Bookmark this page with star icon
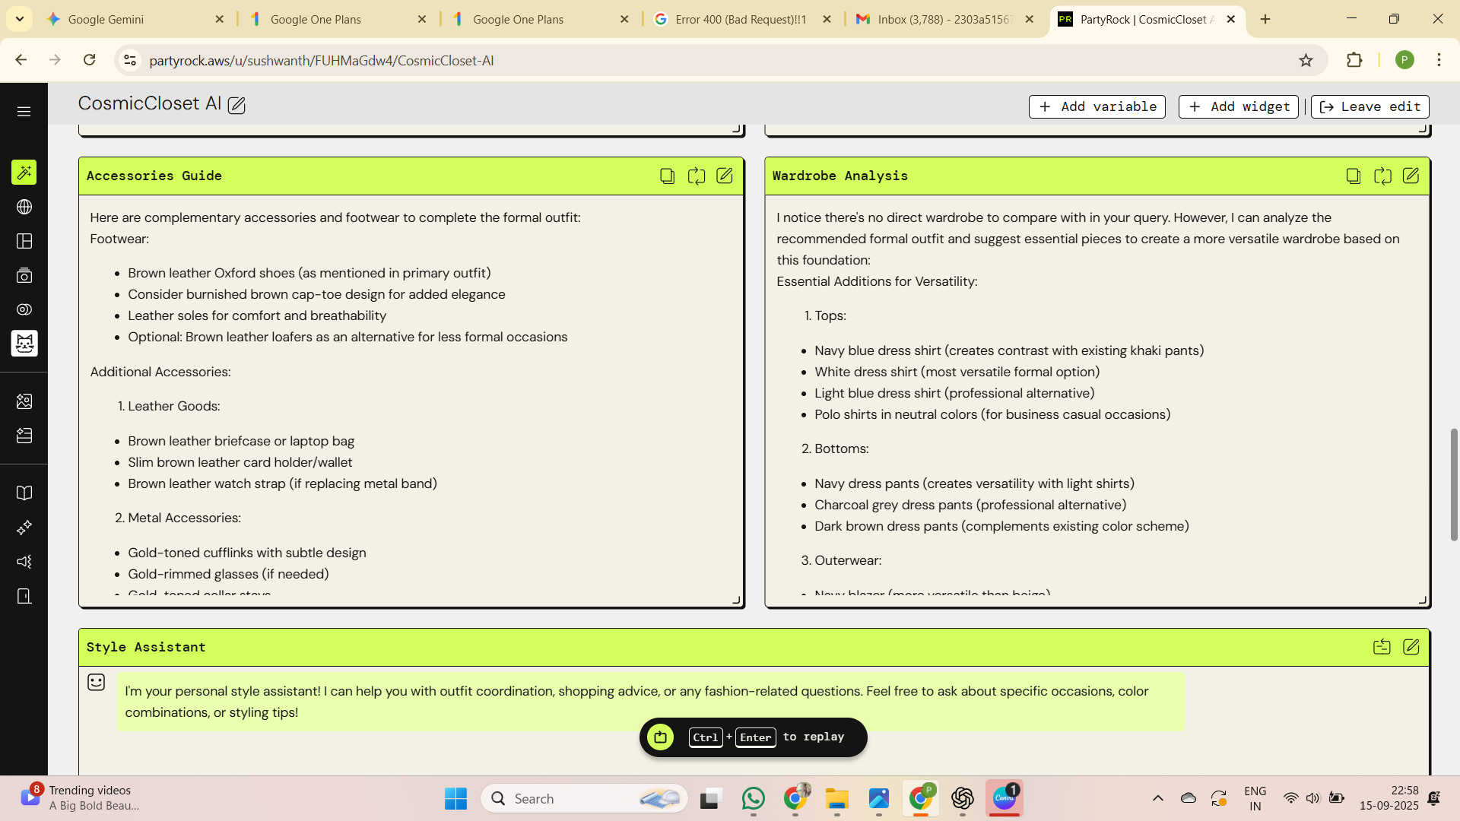The image size is (1460, 821). coord(1306,60)
